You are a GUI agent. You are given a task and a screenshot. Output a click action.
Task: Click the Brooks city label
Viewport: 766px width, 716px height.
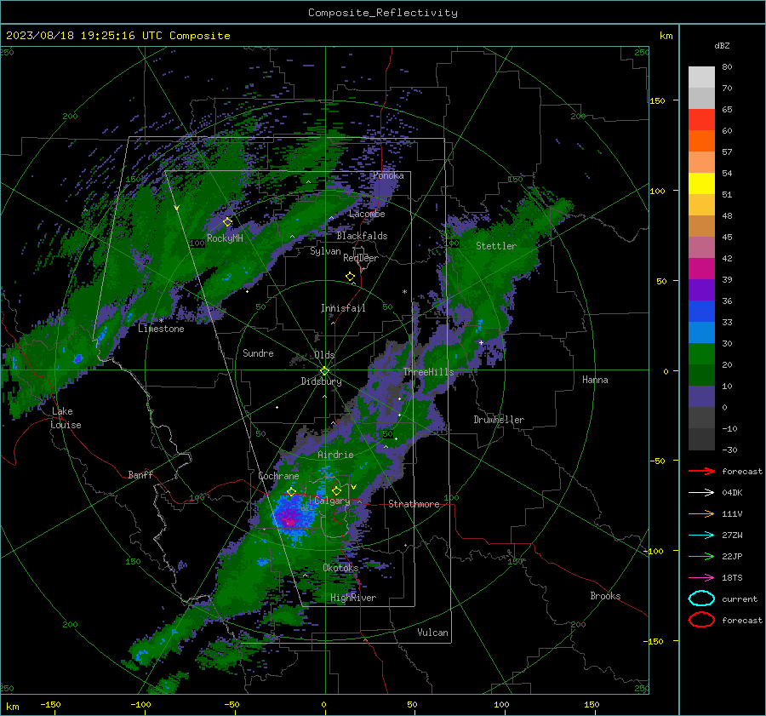[605, 596]
